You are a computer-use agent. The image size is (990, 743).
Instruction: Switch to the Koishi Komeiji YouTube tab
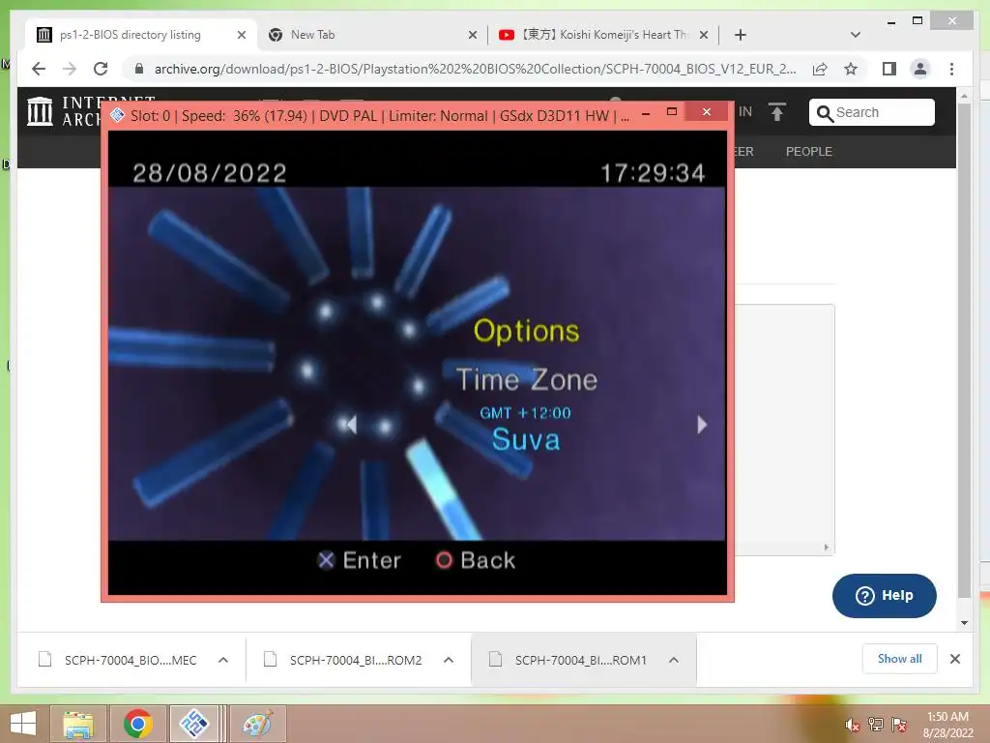605,35
